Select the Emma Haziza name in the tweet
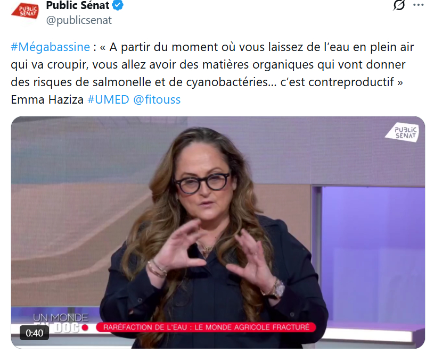Image resolution: width=434 pixels, height=354 pixels. 47,99
